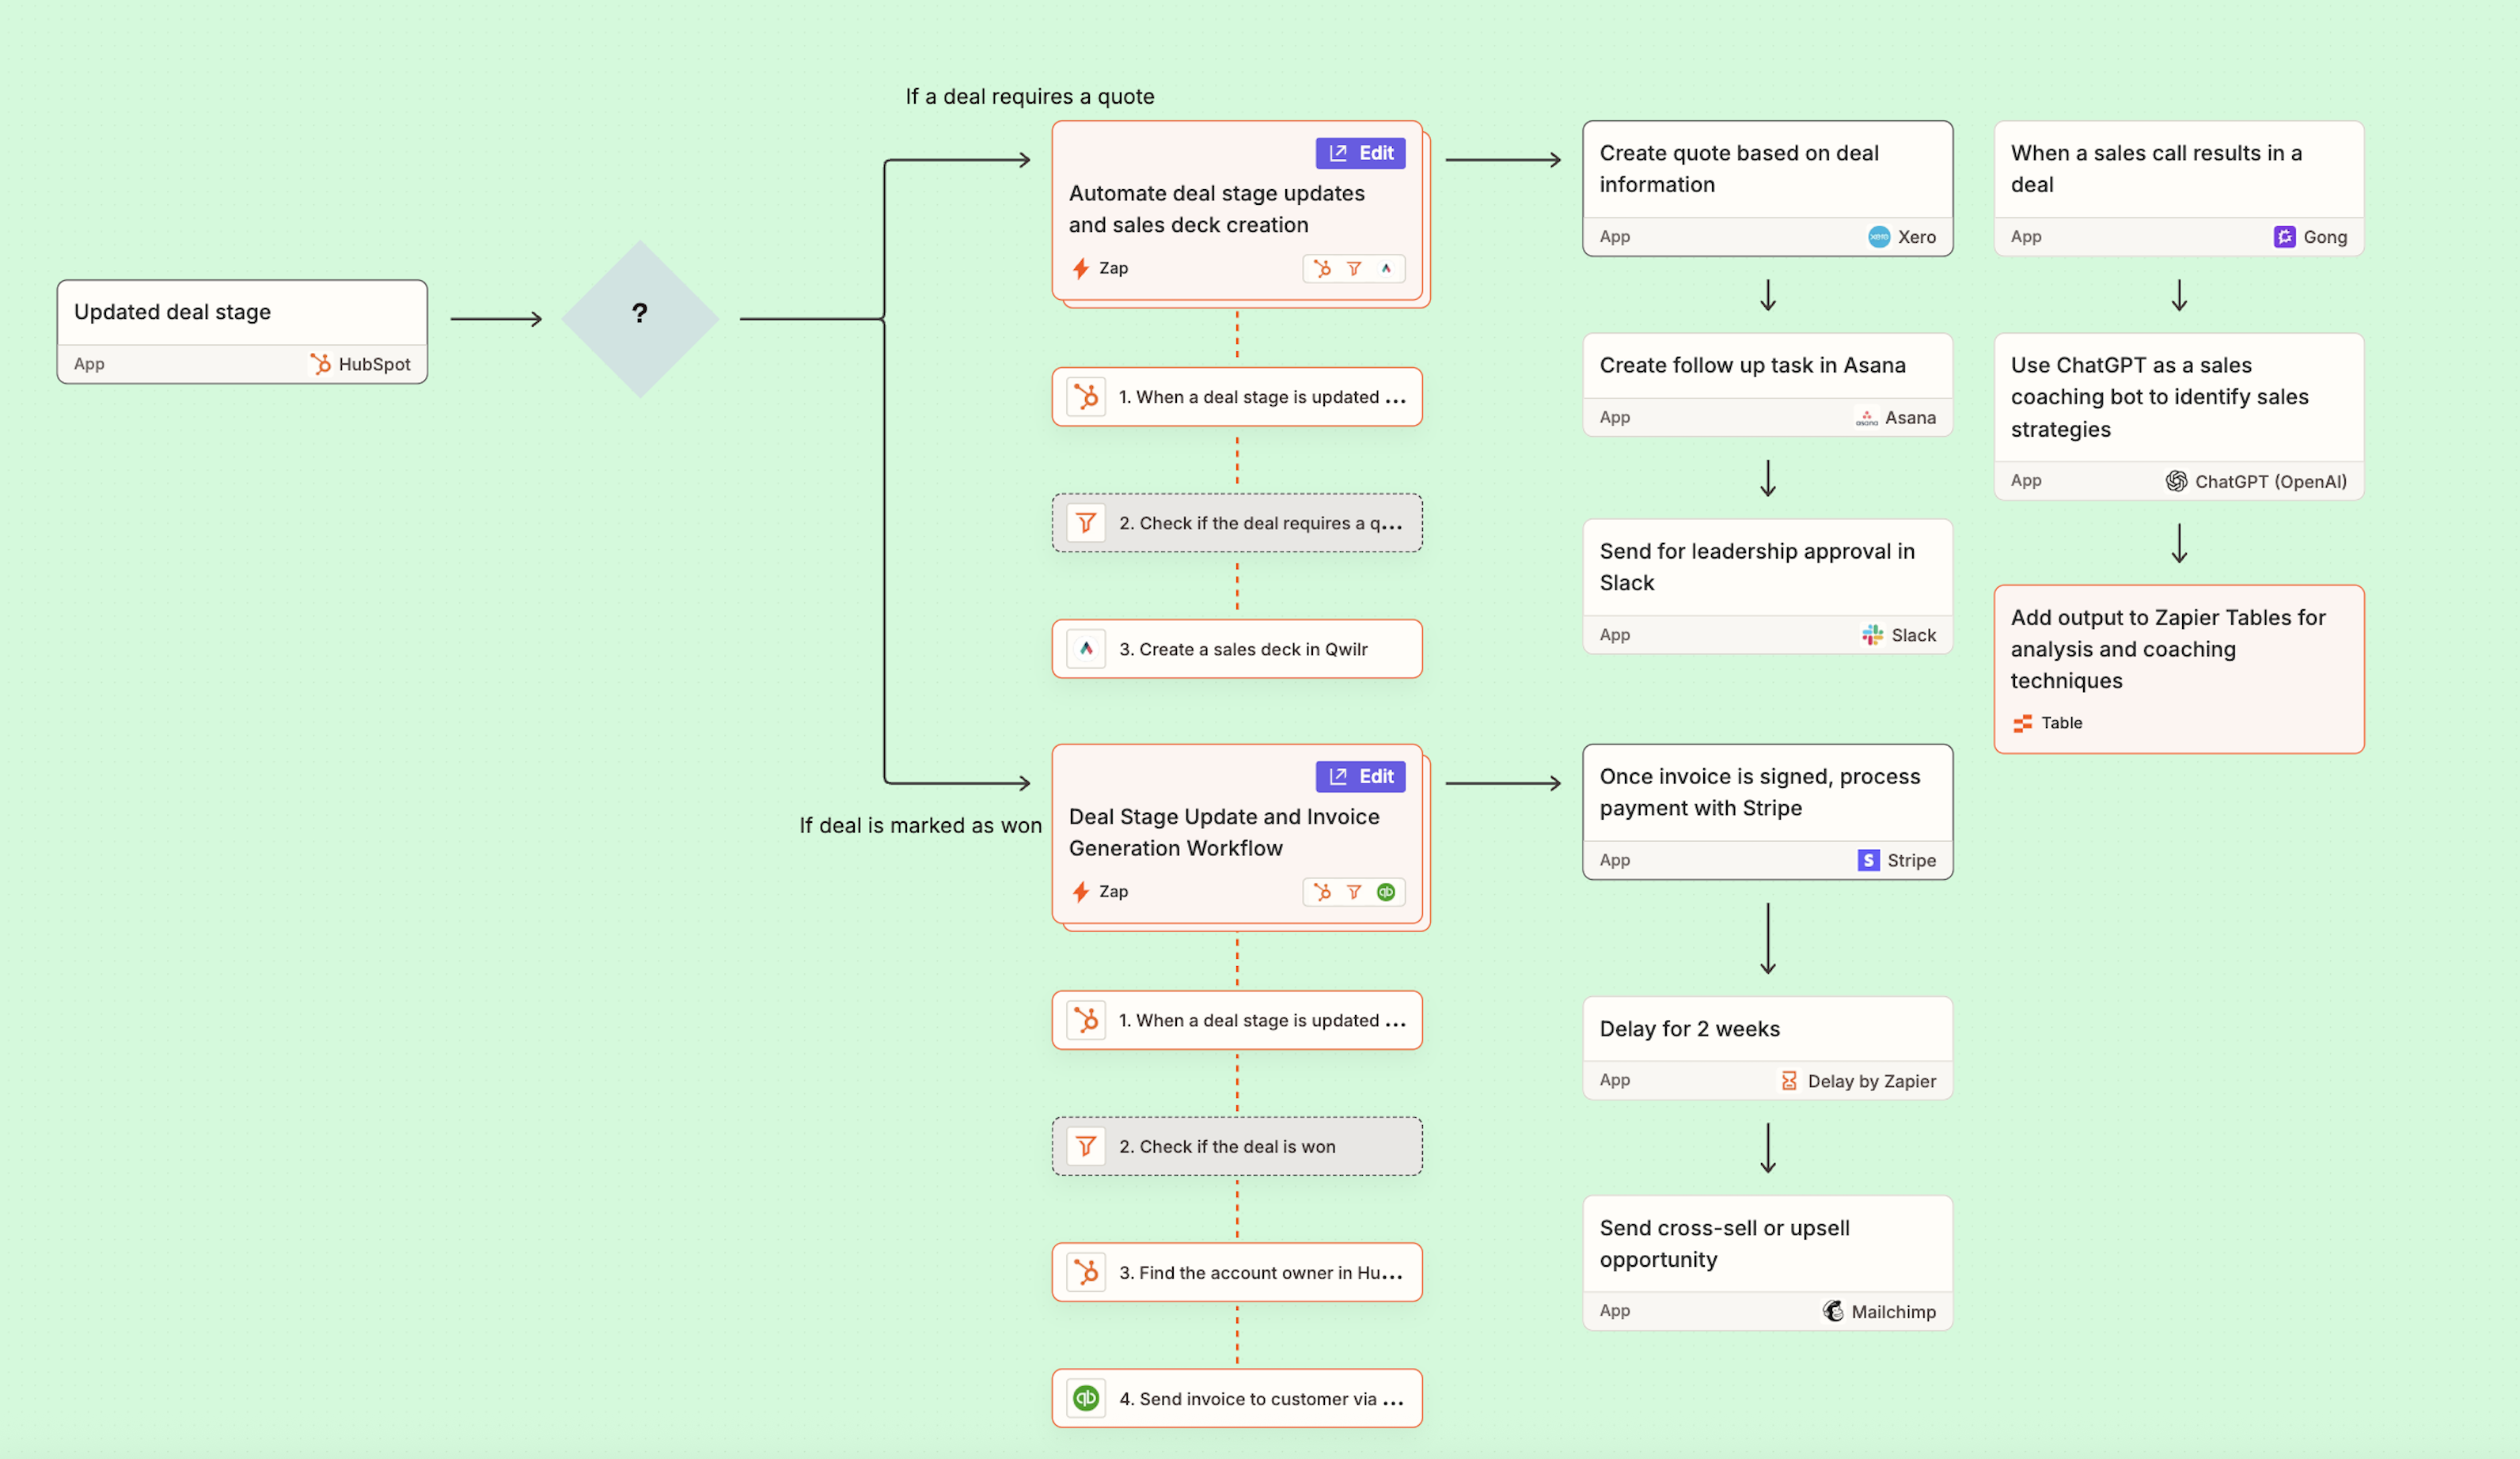The height and width of the screenshot is (1459, 2520).
Task: Click HubSpot icon on won-branch deal stage updated step
Action: pyautogui.click(x=1086, y=1020)
